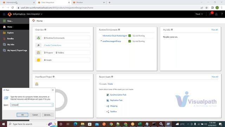This screenshot has height=127, width=225.
Task: Open the user account dropdown
Action: pos(199,14)
